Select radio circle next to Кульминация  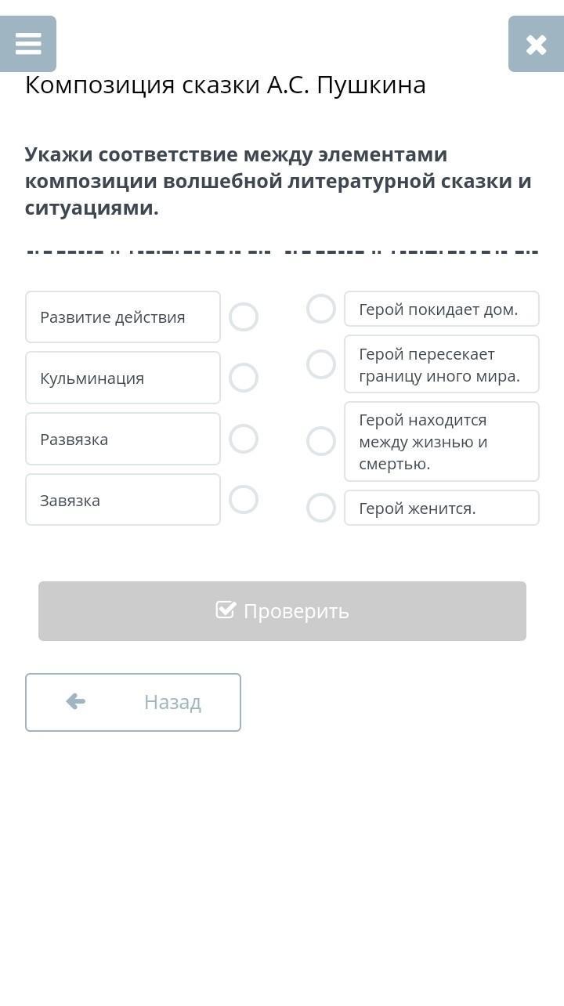(x=244, y=378)
